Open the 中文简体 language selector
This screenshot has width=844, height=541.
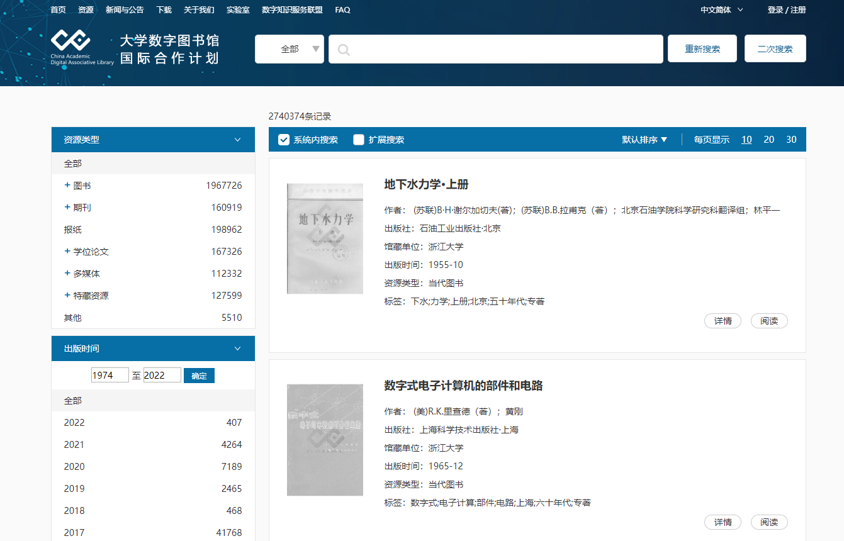tap(721, 10)
